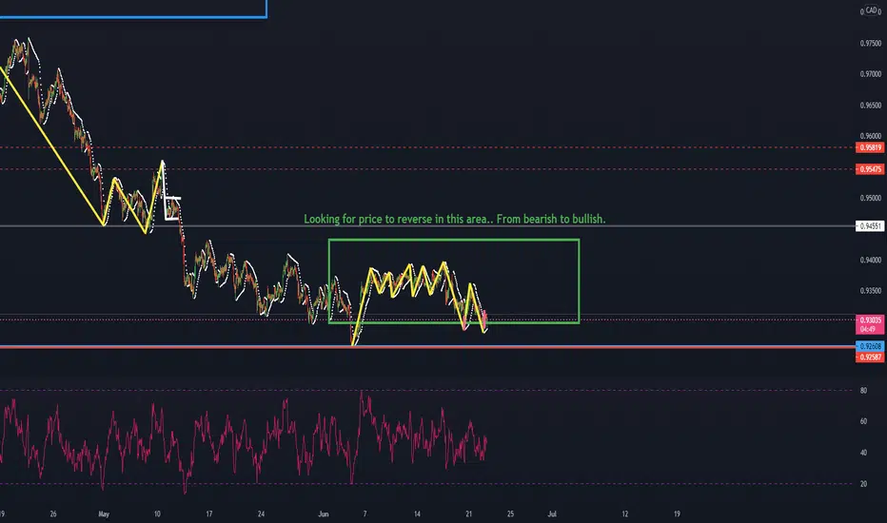Click the 0.96000 price scale value
Image resolution: width=887 pixels, height=523 pixels.
pos(871,136)
